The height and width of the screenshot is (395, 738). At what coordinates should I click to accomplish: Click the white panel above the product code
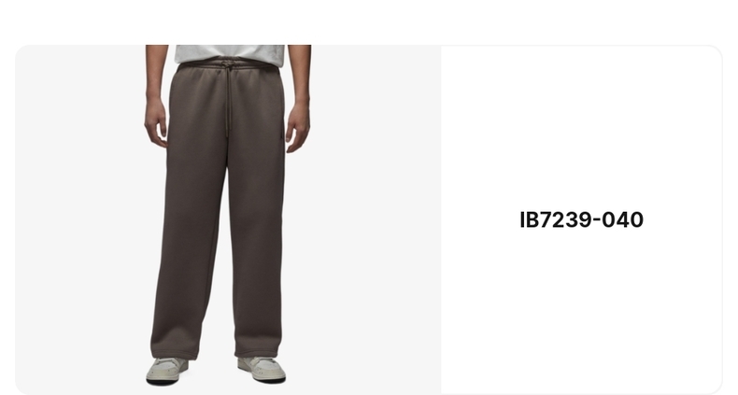pyautogui.click(x=581, y=127)
